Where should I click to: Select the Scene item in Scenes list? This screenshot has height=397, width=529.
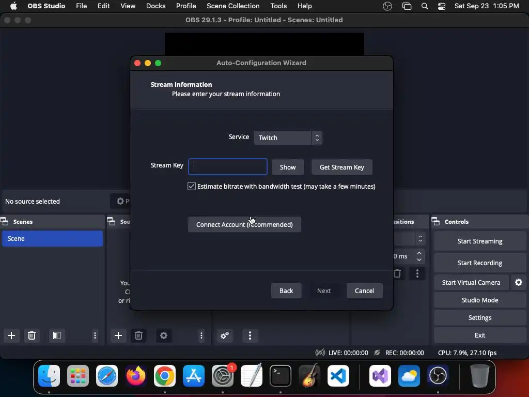(x=52, y=238)
